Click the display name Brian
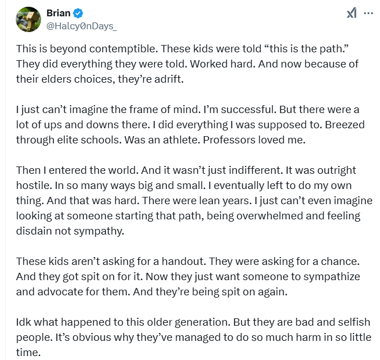 click(x=58, y=13)
